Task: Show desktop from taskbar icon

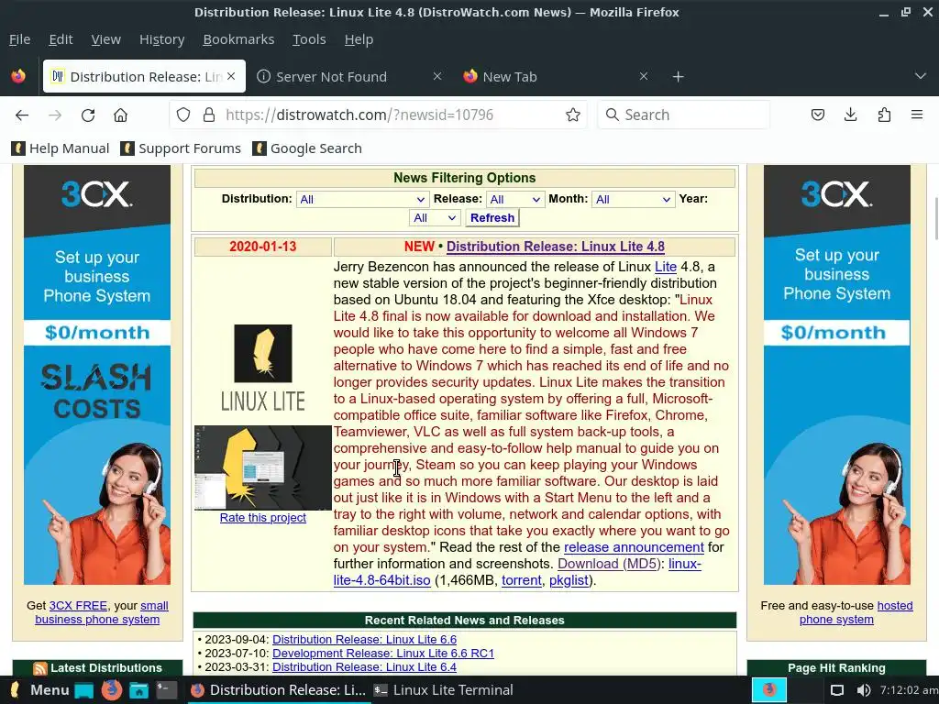Action: 83,690
